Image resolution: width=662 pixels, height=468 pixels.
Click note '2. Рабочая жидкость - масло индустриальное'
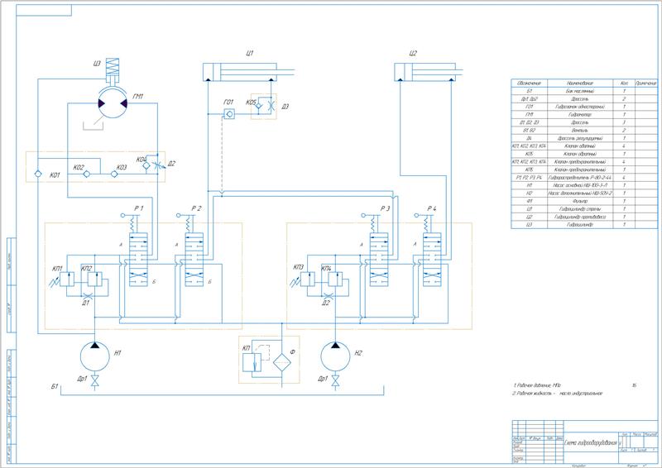pyautogui.click(x=558, y=394)
